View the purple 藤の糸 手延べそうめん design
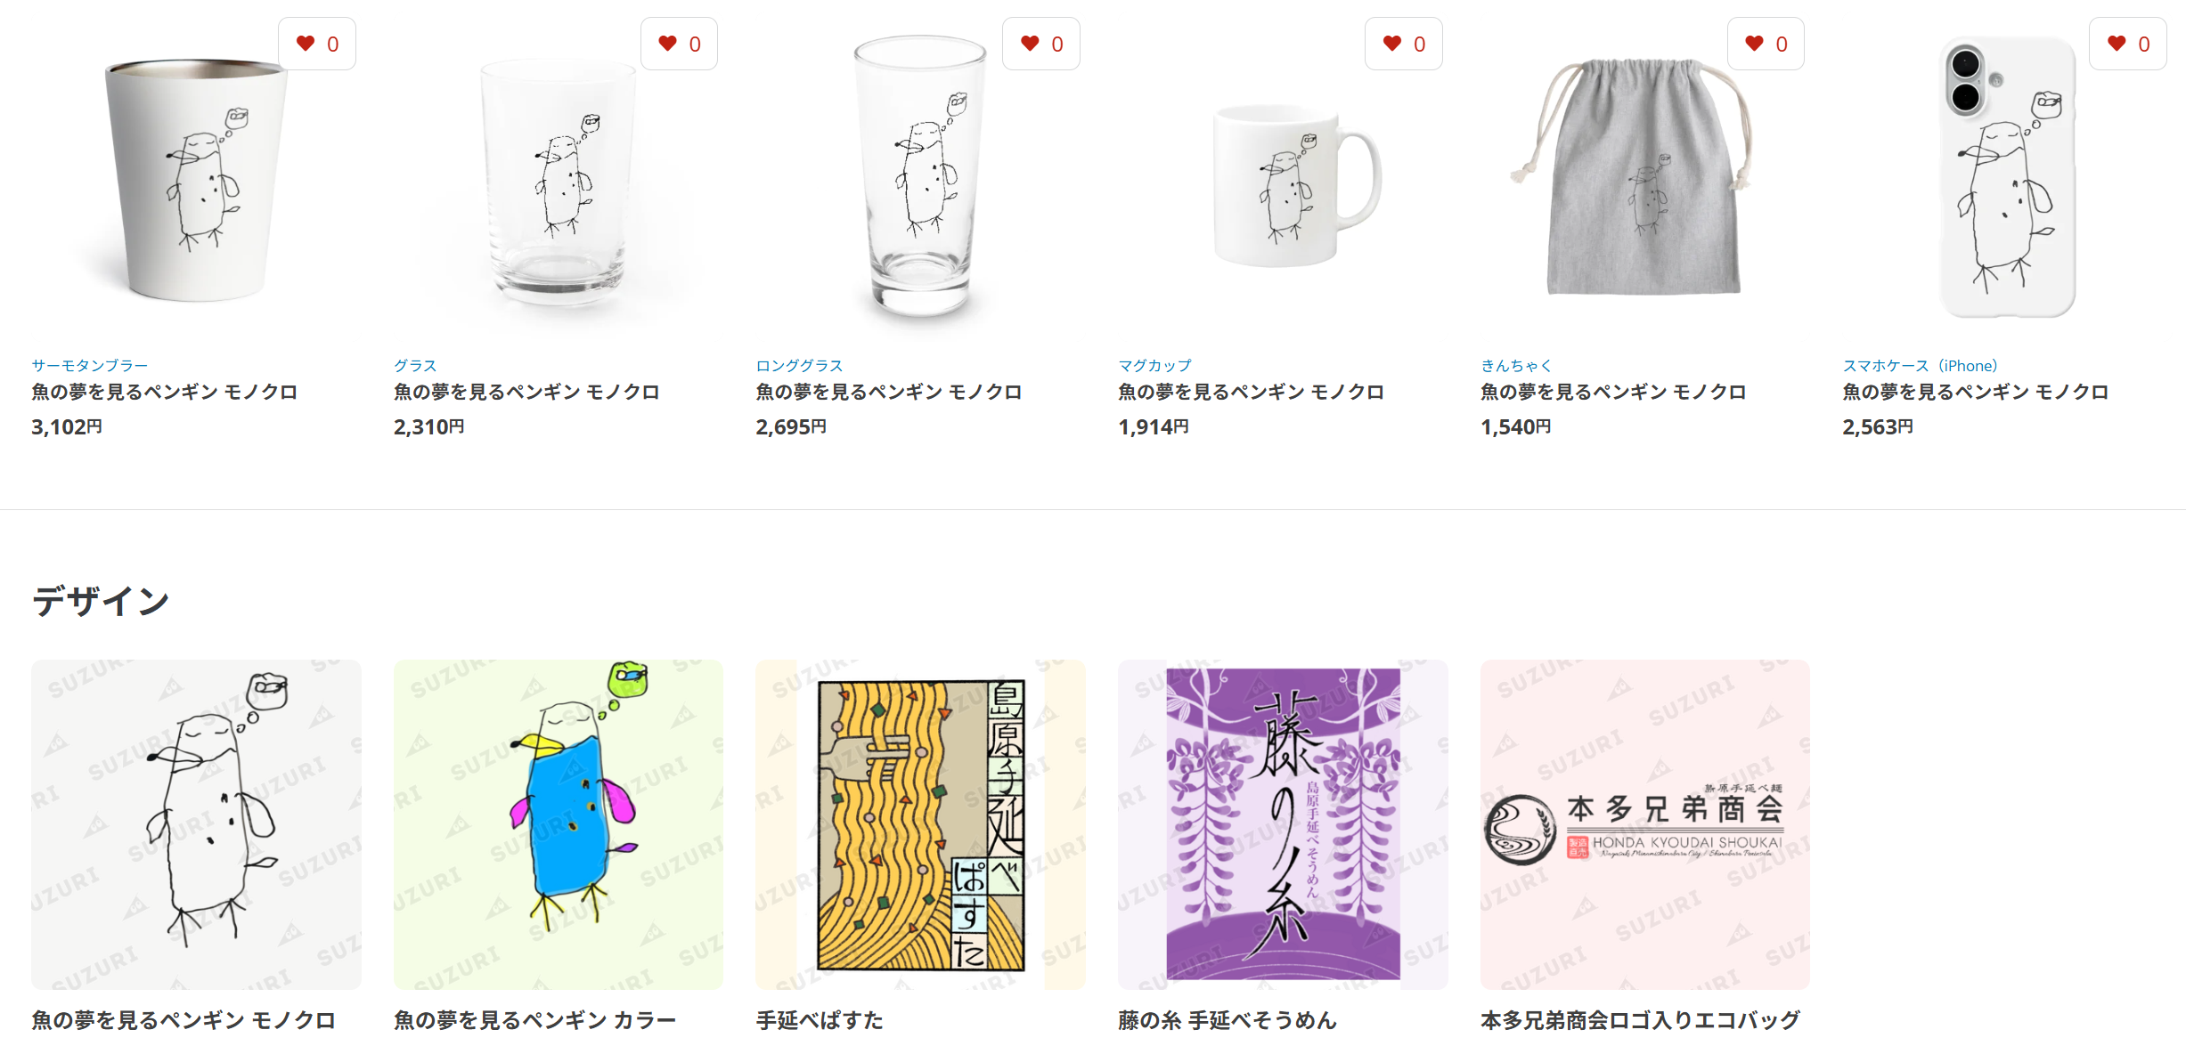Viewport: 2186px width, 1054px height. click(x=1283, y=824)
